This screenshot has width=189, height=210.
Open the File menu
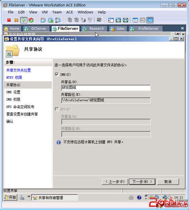pos(11,12)
